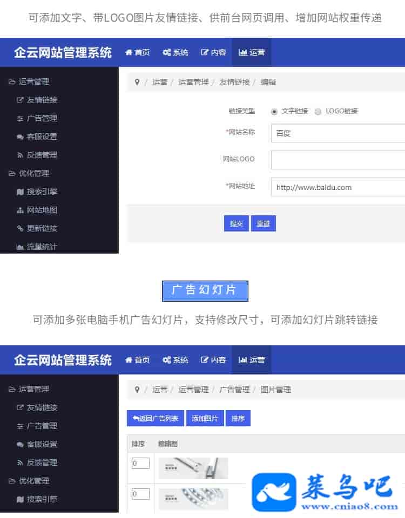Click location pin icon before 友情链接 / 编辑 breadcrumb
This screenshot has width=405, height=518.
coord(137,82)
